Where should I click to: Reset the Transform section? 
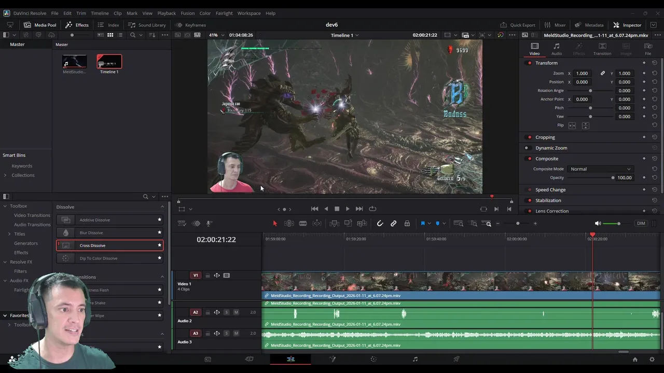pyautogui.click(x=655, y=63)
